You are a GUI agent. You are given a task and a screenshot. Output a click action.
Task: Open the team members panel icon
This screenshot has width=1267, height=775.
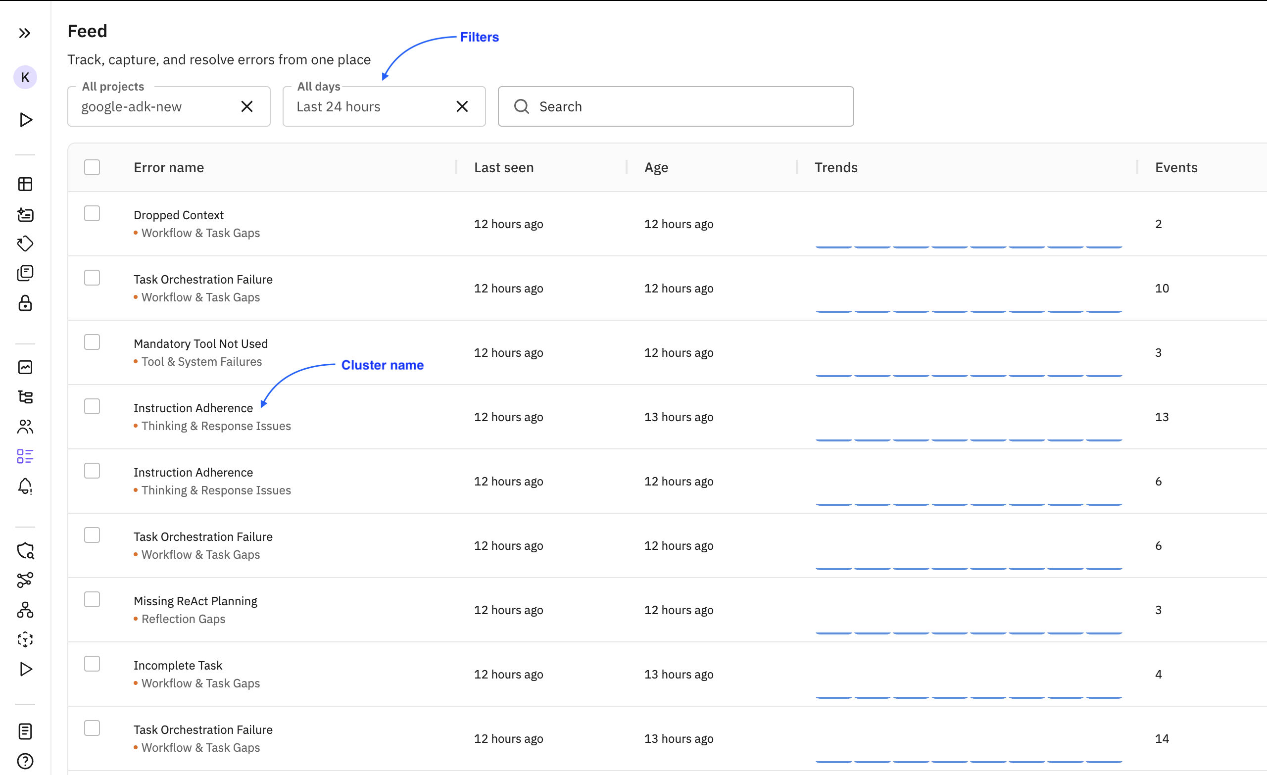pos(25,426)
